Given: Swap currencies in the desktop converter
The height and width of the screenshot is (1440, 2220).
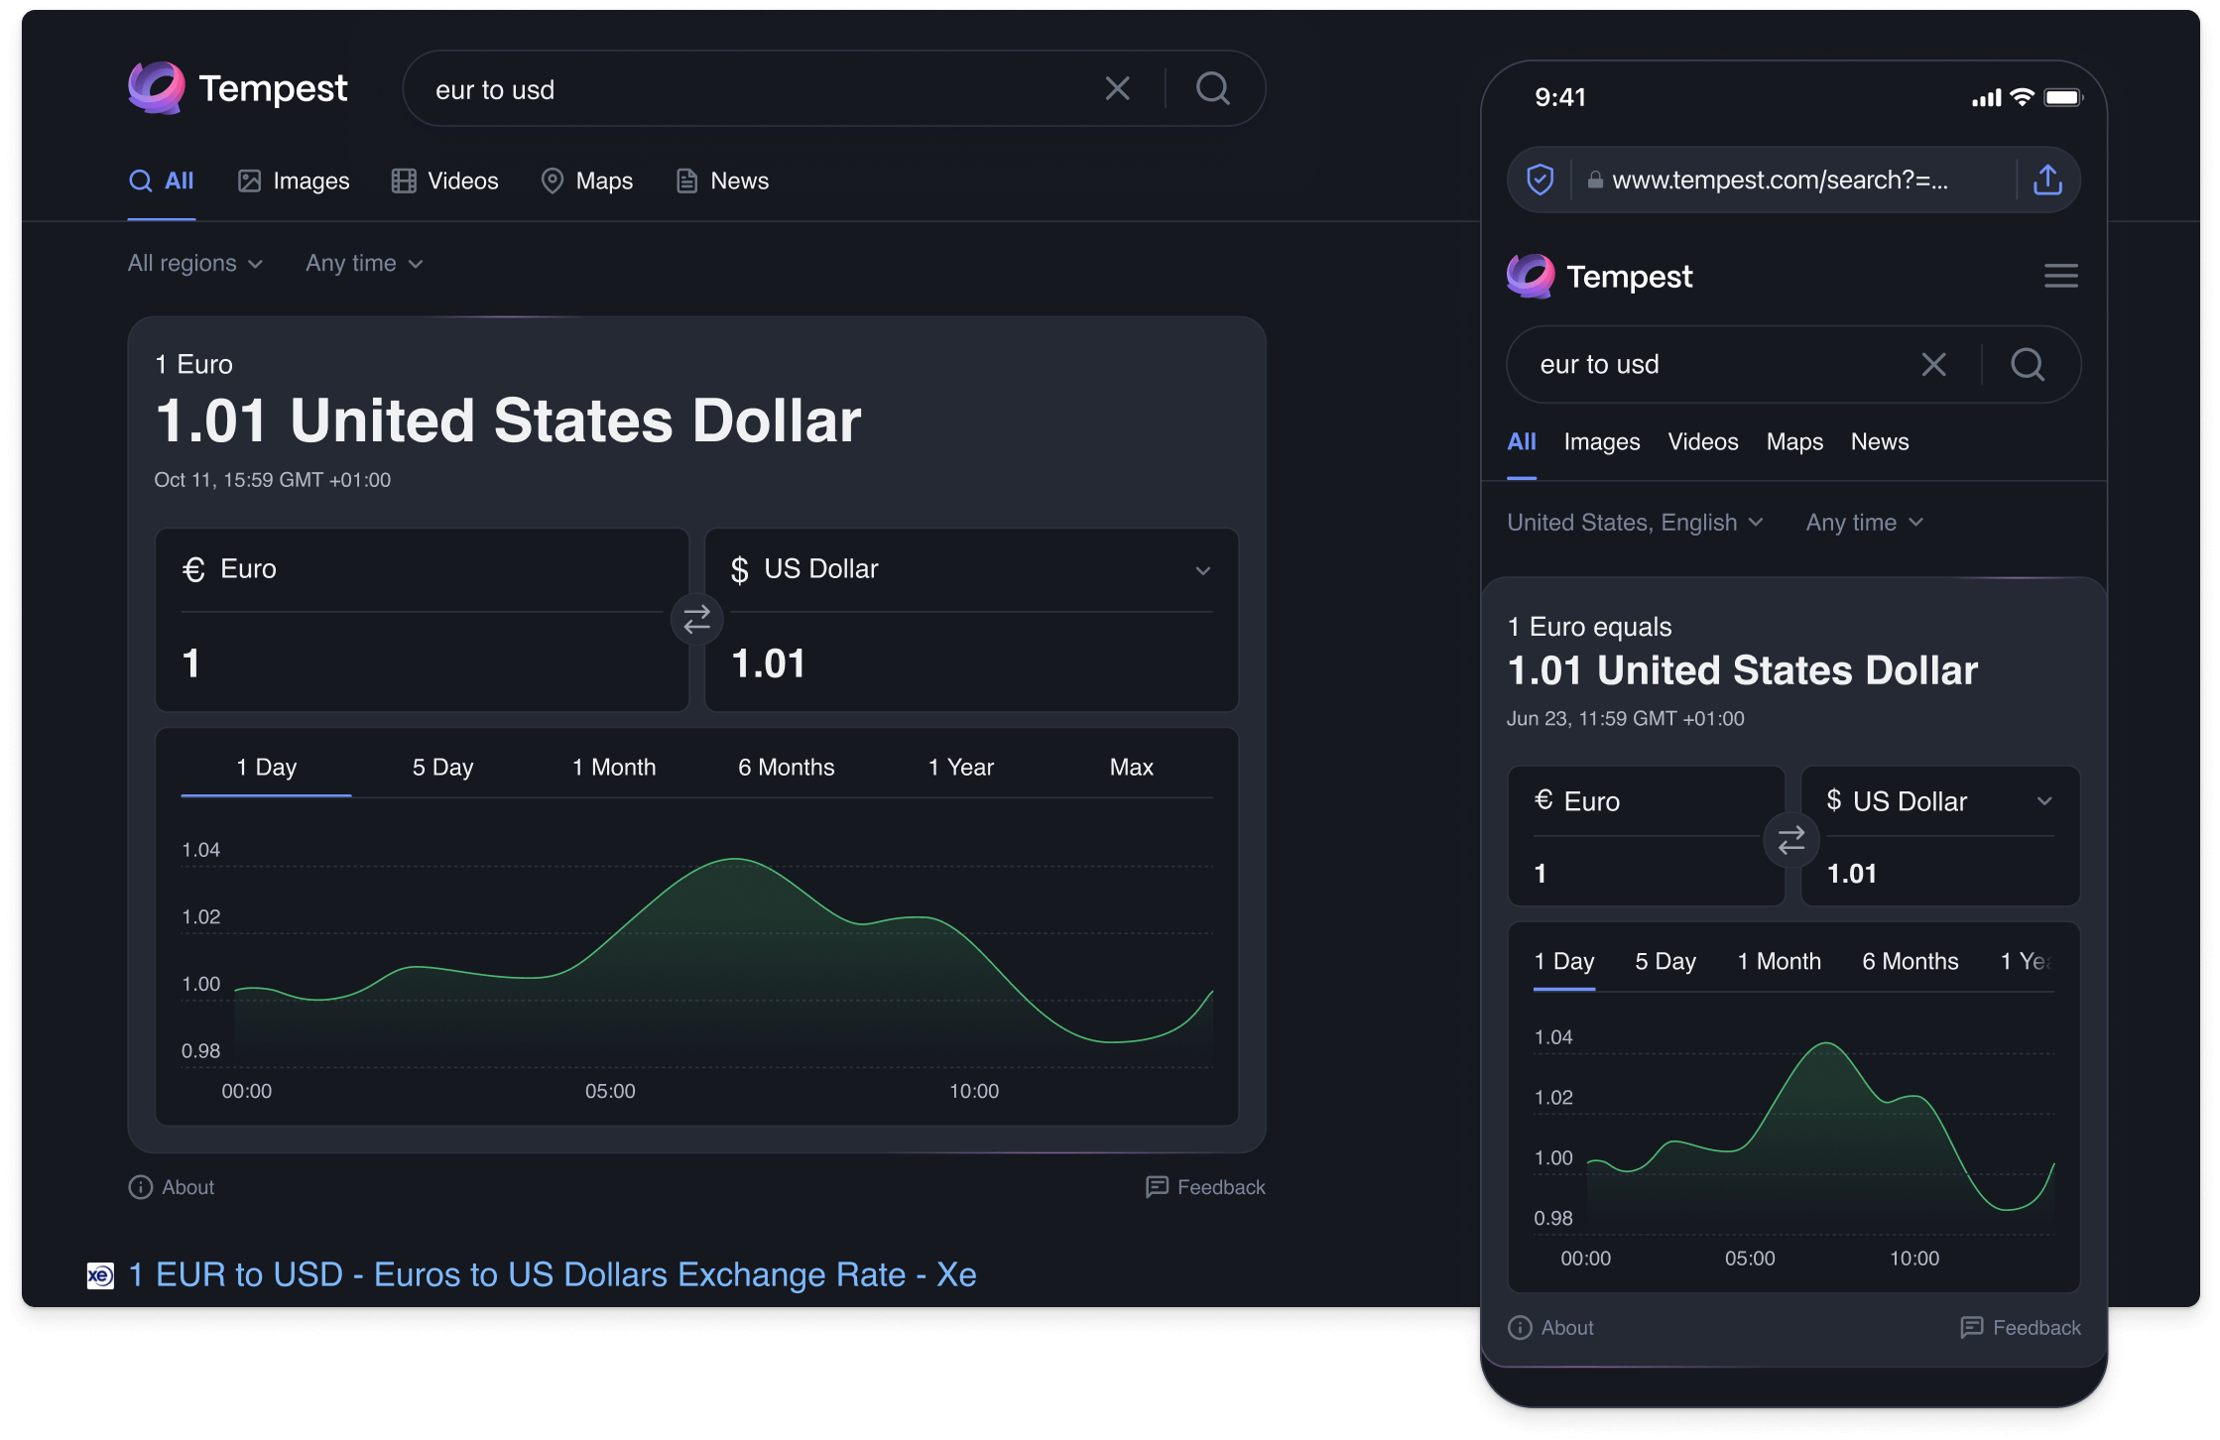Looking at the screenshot, I should click(x=696, y=620).
